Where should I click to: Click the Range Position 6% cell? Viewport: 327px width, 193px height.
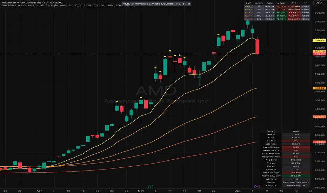point(296,157)
